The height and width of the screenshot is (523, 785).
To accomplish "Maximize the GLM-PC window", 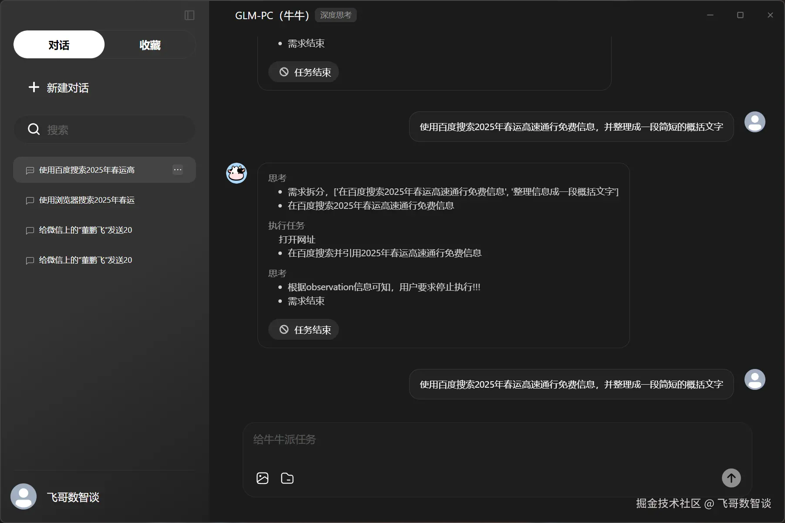I will tap(740, 15).
